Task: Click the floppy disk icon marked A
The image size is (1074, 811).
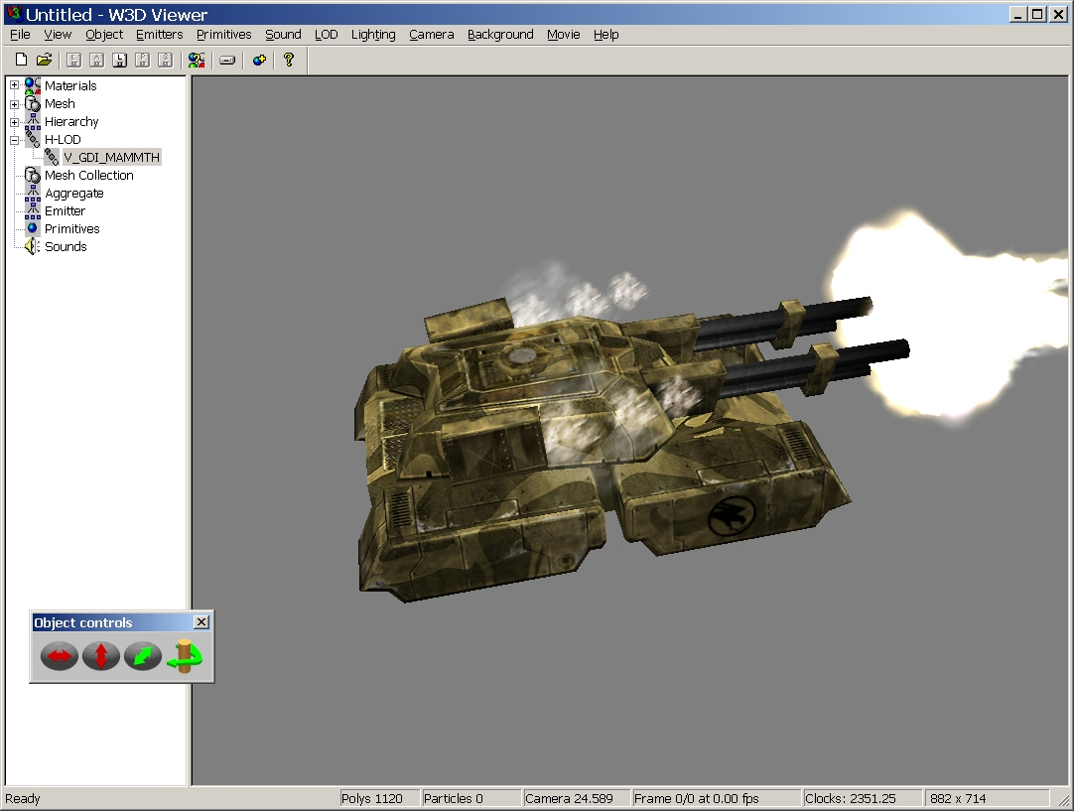Action: point(96,61)
